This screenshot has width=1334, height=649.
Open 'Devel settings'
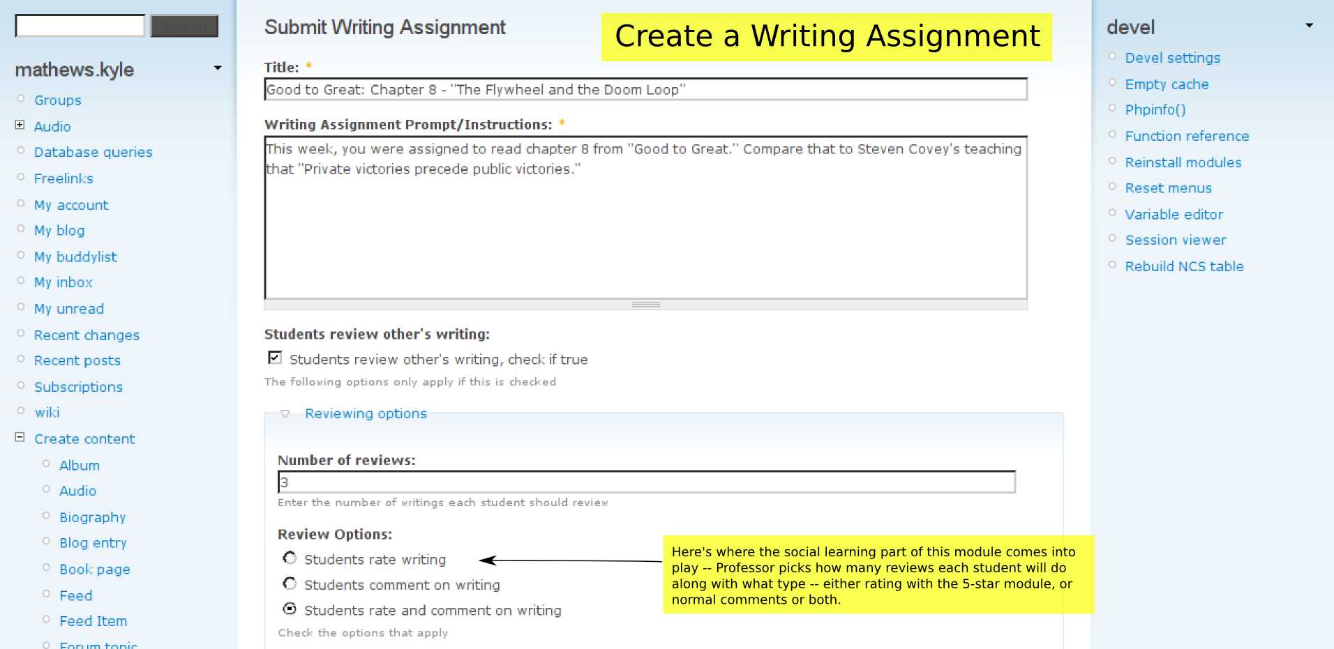tap(1172, 58)
